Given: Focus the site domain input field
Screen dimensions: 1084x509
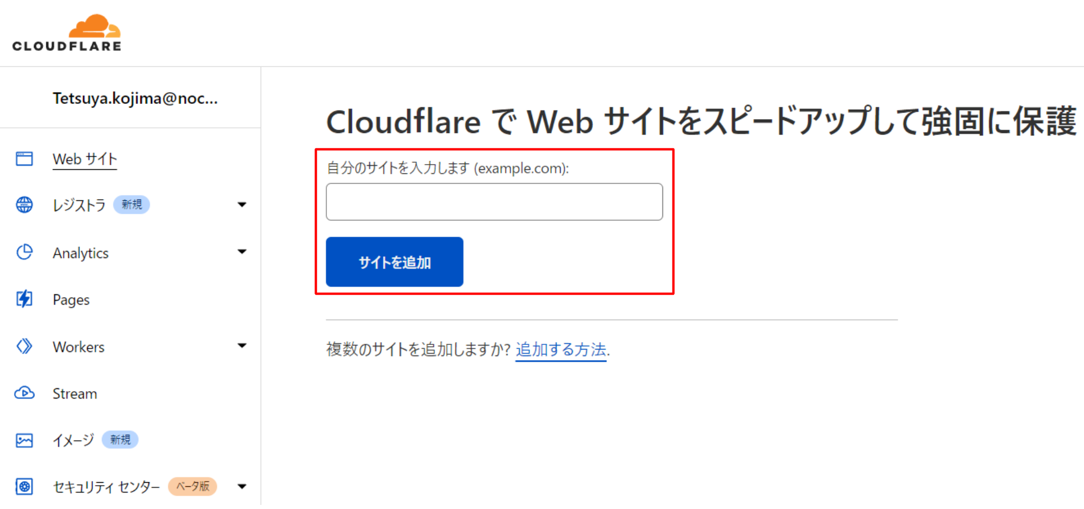Looking at the screenshot, I should [x=495, y=202].
